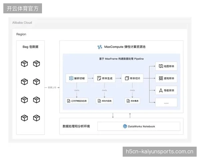Click the navigation arrow icon beside 导航样本
The image size is (200, 160).
161,90
